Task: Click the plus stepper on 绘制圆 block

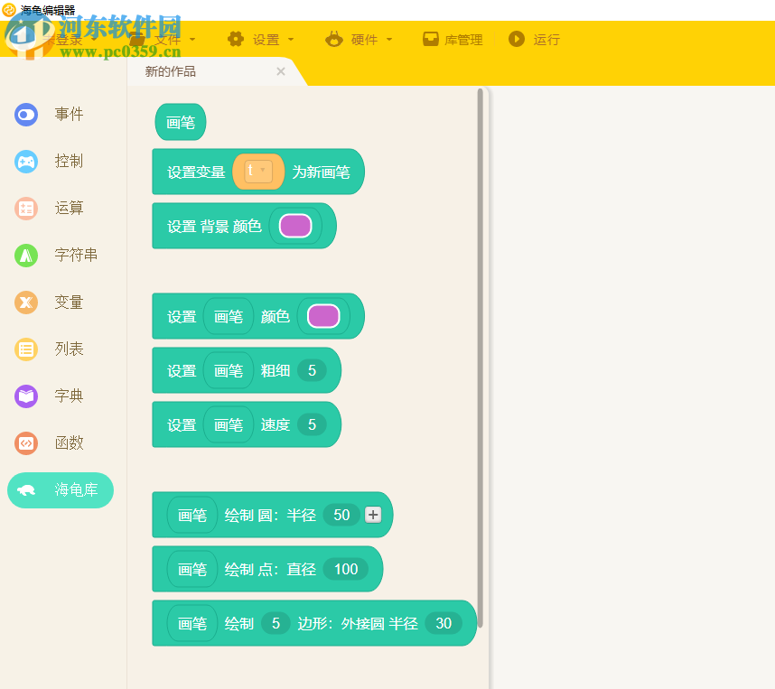Action: pyautogui.click(x=373, y=515)
